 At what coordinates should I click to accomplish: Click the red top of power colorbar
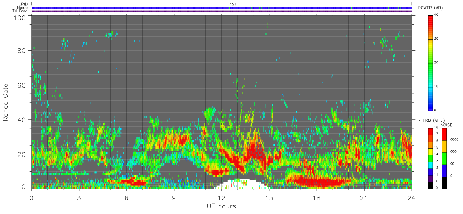[430, 19]
